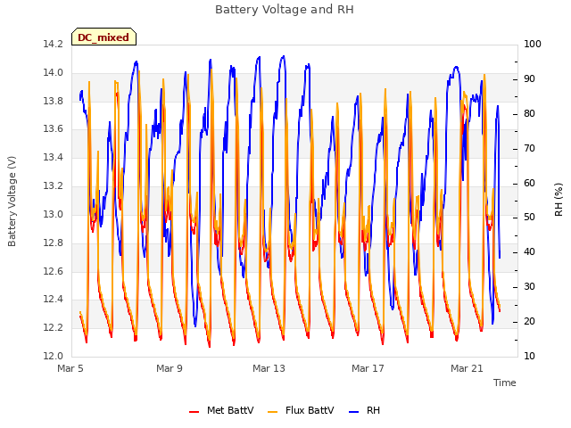
Task: Click the 13.0 voltage axis label
Action: click(53, 214)
